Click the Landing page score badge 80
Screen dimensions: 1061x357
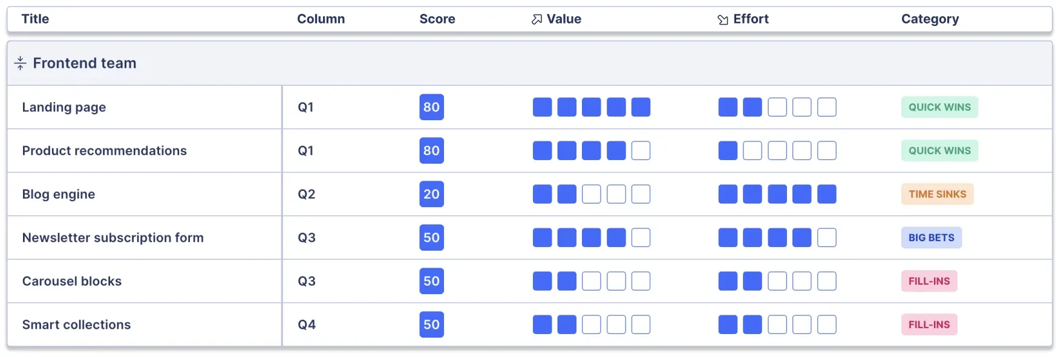coord(431,107)
